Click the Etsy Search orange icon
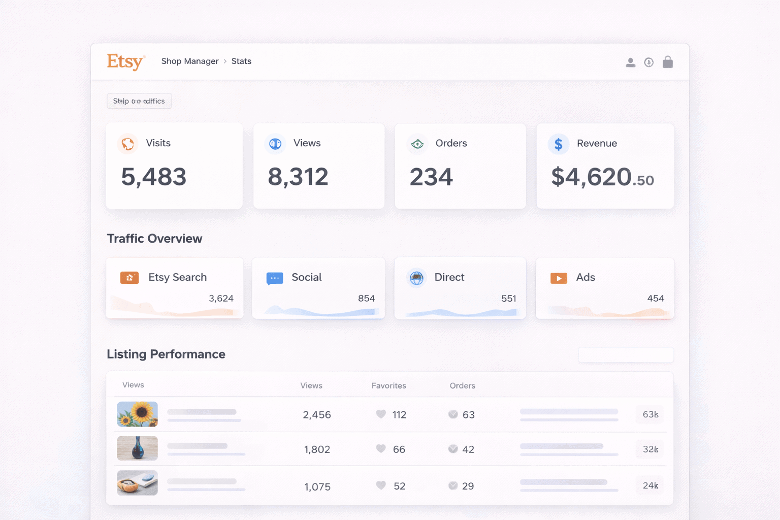The width and height of the screenshot is (780, 520). pos(129,277)
